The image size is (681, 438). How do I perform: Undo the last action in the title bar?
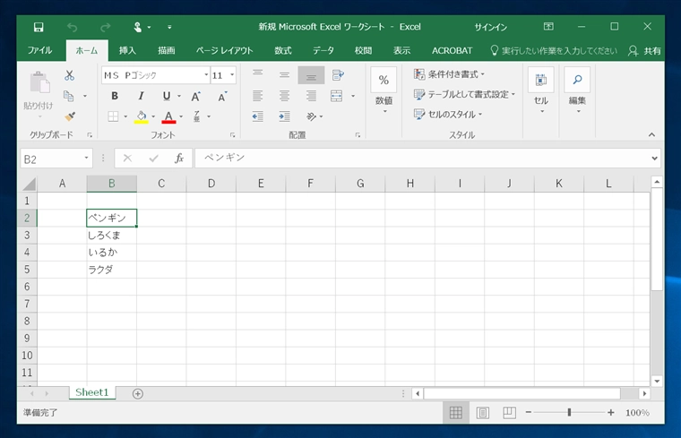tap(72, 28)
